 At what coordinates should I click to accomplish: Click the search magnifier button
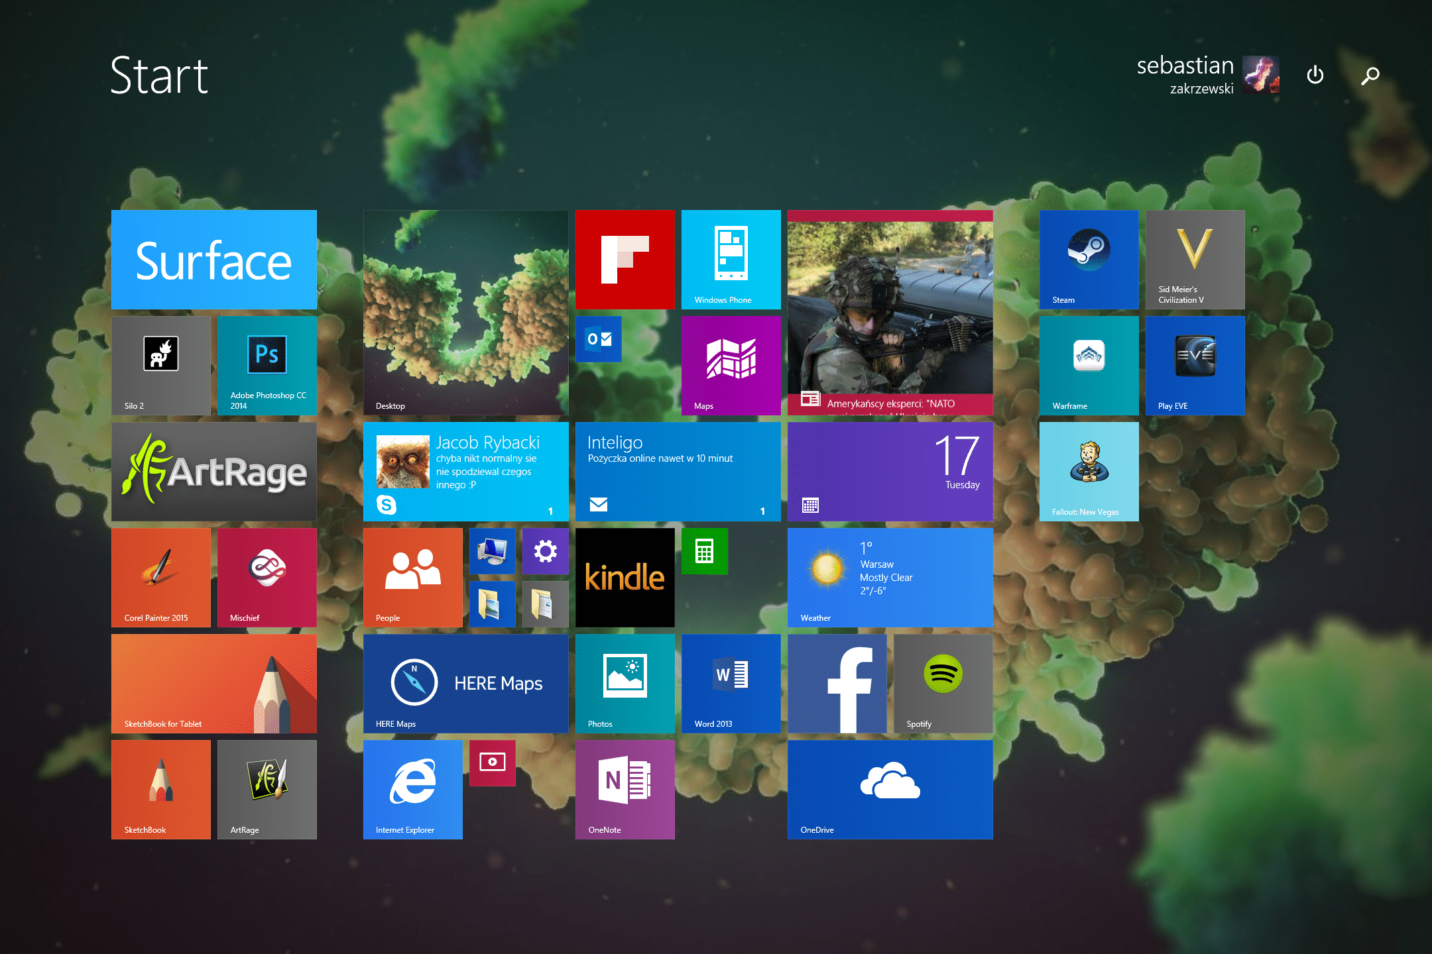pos(1370,76)
